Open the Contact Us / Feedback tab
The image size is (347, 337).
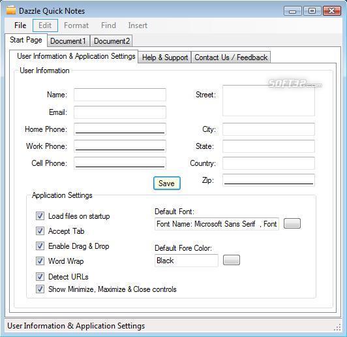231,57
